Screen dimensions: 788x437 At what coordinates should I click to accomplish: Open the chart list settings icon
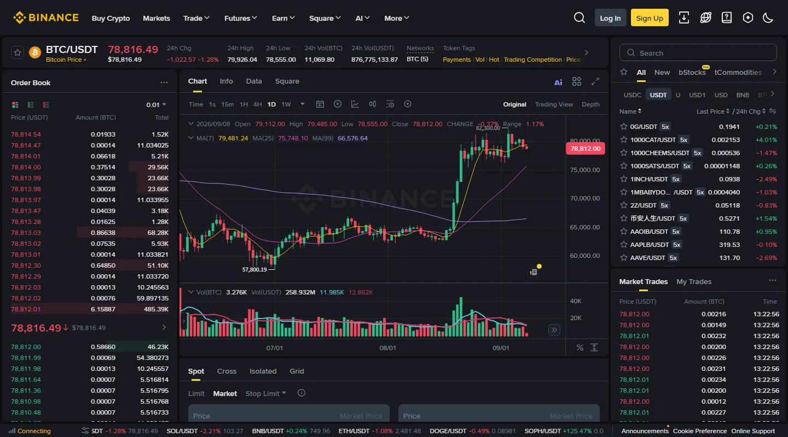click(390, 104)
